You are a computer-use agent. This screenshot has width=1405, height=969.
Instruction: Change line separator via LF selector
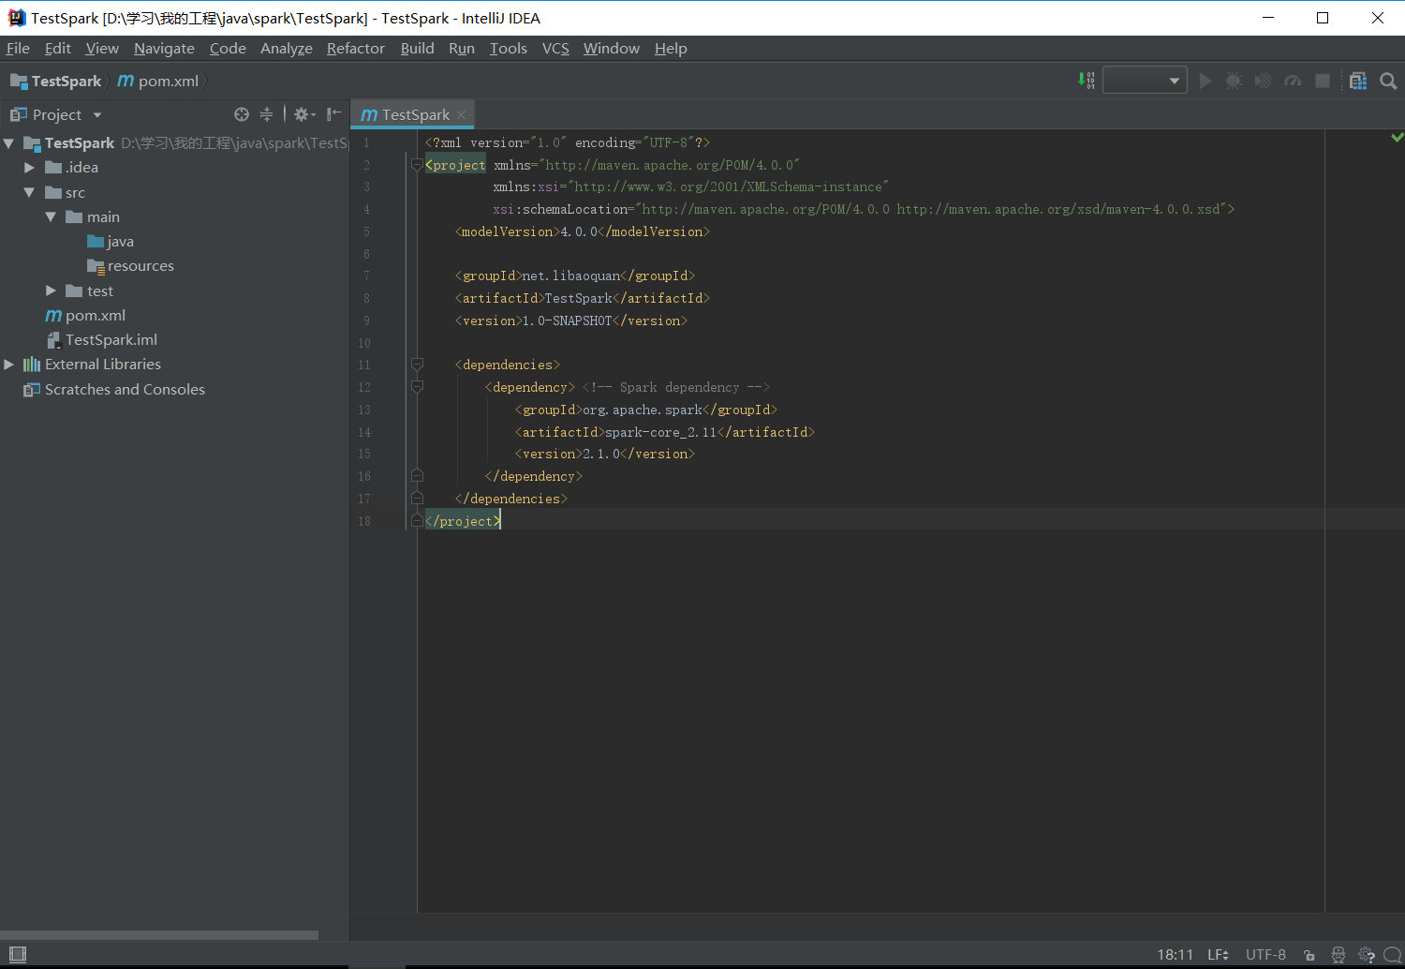[1218, 955]
